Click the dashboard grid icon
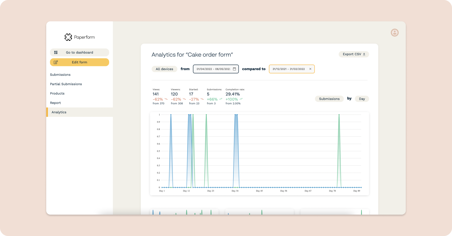Viewport: 452px width, 236px height. point(56,52)
